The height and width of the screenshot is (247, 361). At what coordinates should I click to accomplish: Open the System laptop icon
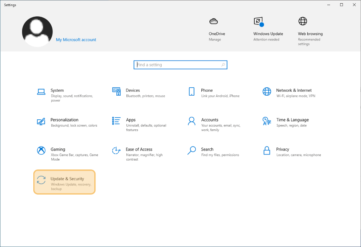(x=41, y=92)
